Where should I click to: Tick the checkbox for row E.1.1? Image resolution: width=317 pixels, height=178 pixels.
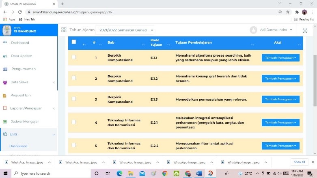(74, 57)
